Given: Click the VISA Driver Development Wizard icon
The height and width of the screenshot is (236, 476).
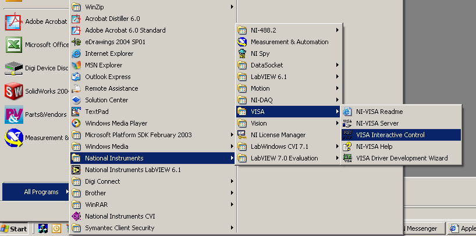Looking at the screenshot, I should click(x=347, y=158).
